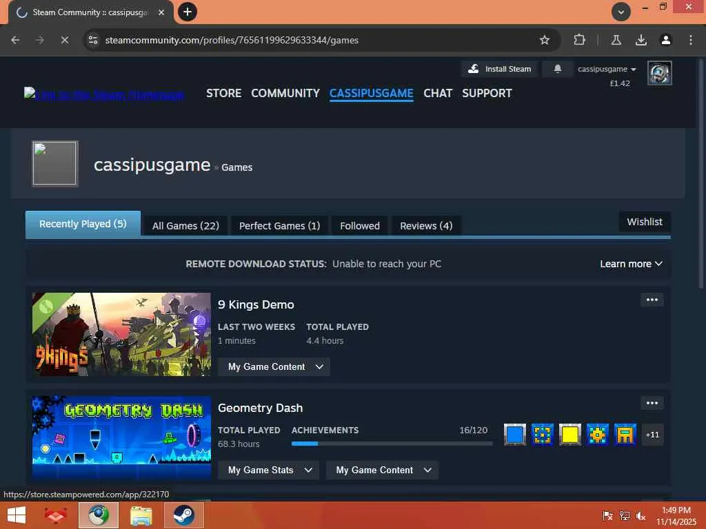Click the yellow square achievement icon
706x529 pixels.
(x=569, y=435)
